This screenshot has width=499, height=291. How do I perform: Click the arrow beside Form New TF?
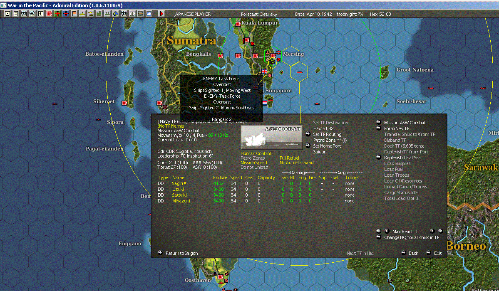(x=379, y=128)
